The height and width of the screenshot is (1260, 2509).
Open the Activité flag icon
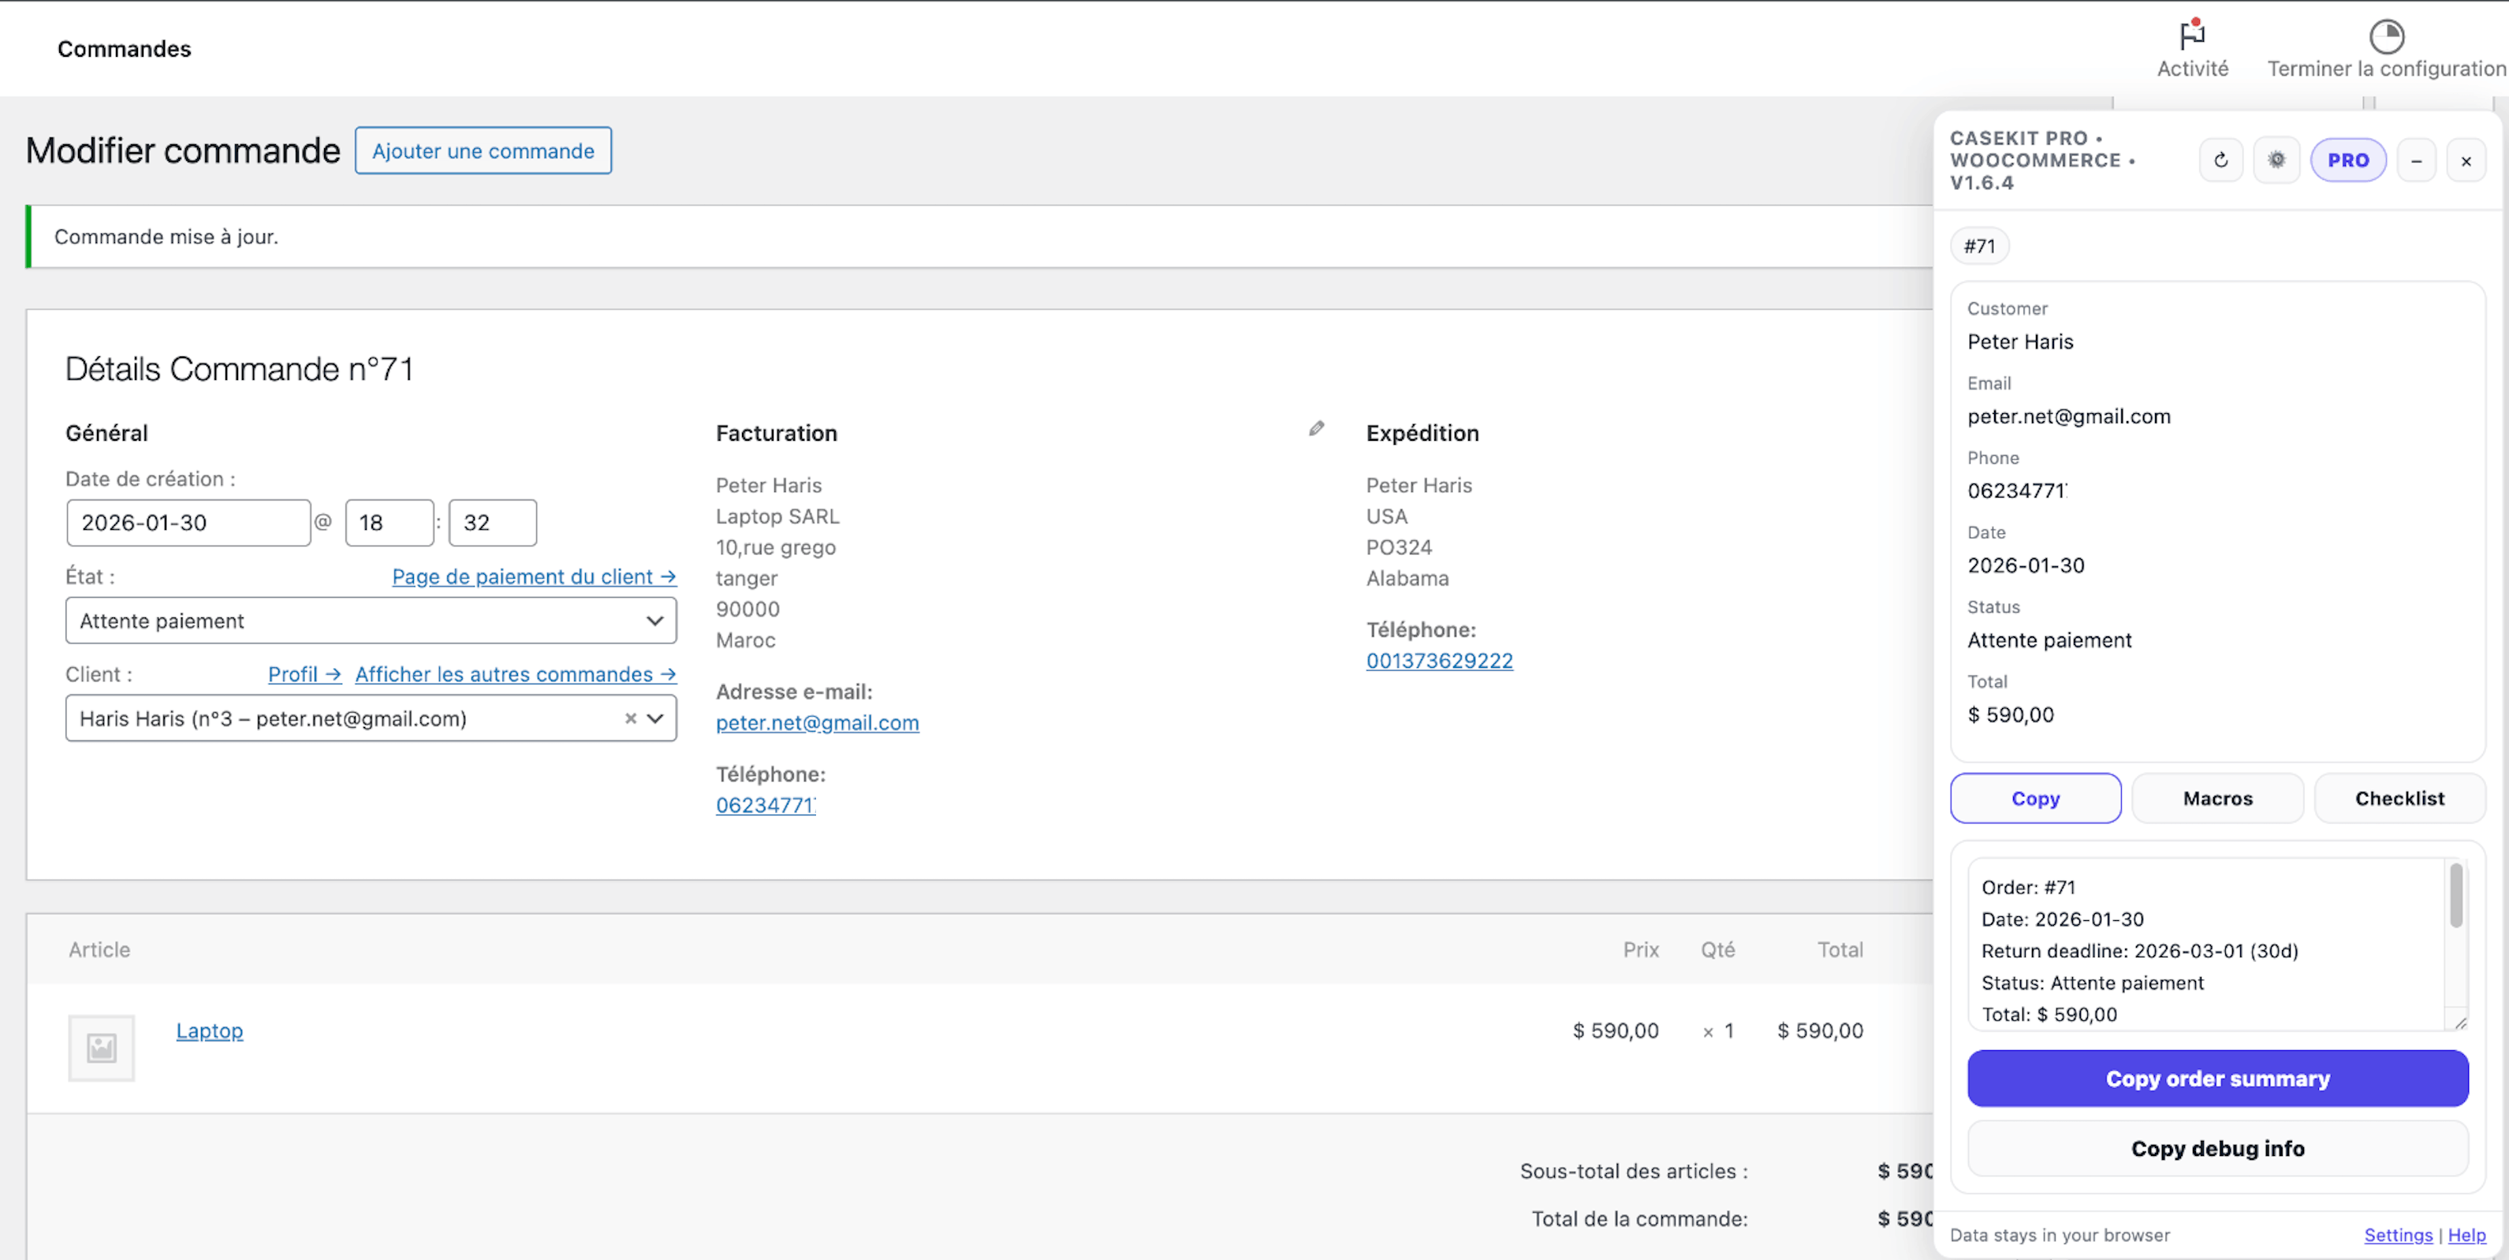(2193, 36)
